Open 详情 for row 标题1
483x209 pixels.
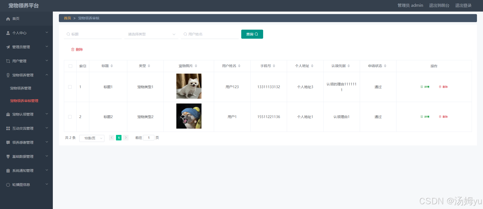425,87
